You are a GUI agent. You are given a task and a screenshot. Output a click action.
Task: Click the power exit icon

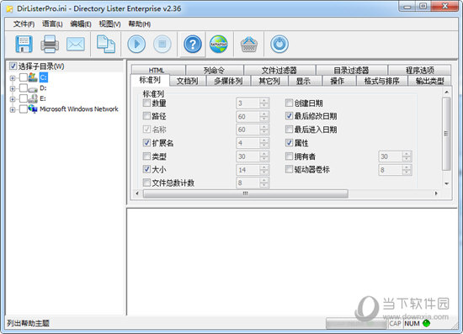279,44
